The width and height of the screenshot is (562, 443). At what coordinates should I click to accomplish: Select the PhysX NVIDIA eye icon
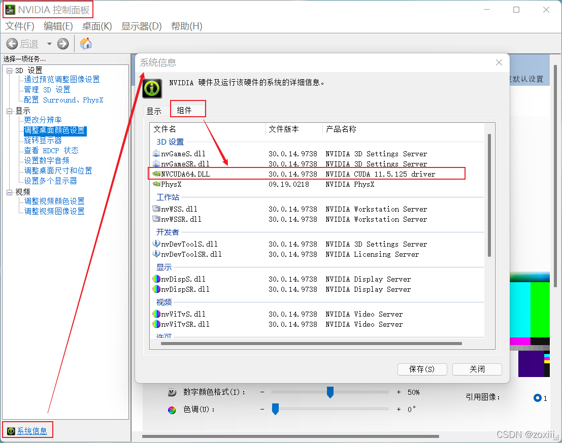(156, 184)
